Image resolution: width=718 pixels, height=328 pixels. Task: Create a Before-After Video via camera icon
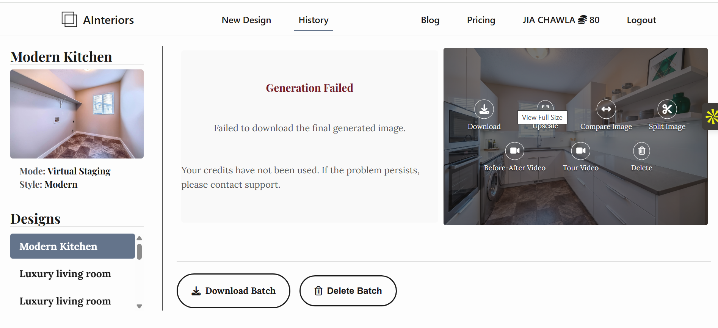[x=515, y=151]
